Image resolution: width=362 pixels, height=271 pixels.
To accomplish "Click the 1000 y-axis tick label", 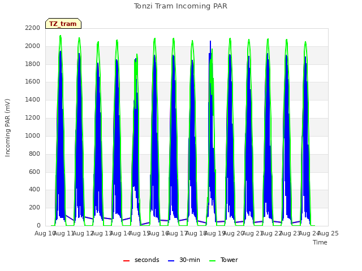I will (33, 135).
